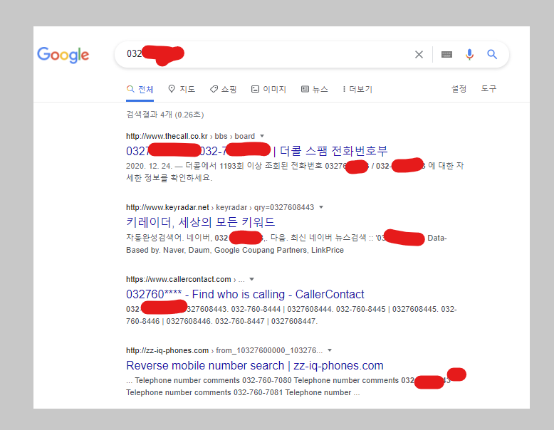The width and height of the screenshot is (554, 430).
Task: Click the 검색결과 4개 result count text
Action: click(164, 115)
